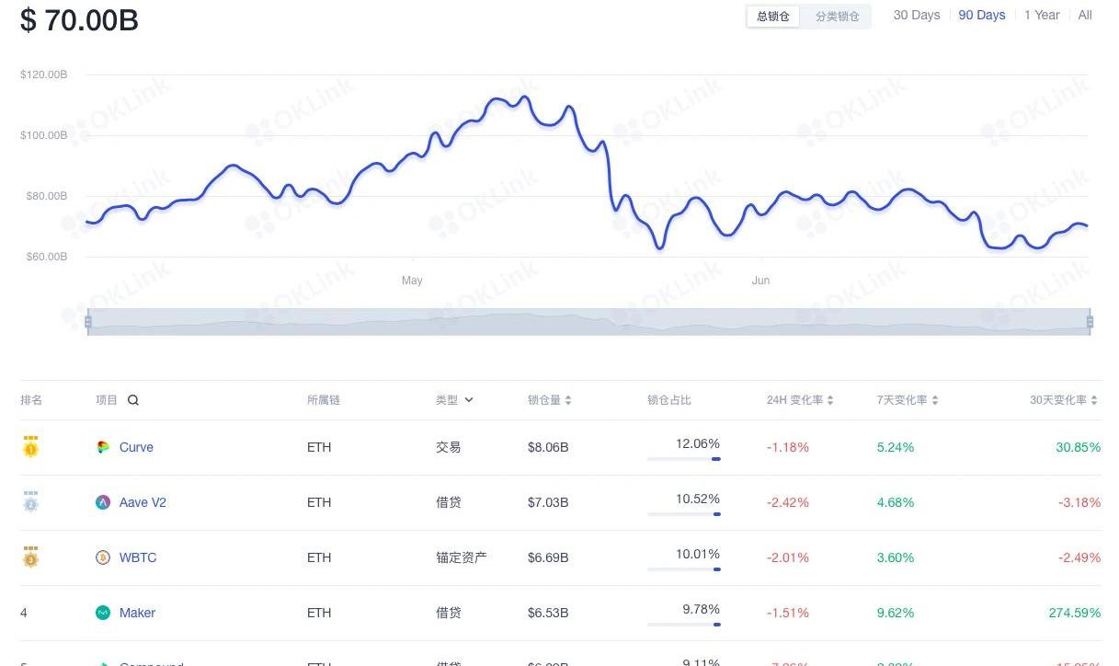Switch to 总锁仓 view toggle
Screen dimensions: 1119x666
tap(773, 17)
